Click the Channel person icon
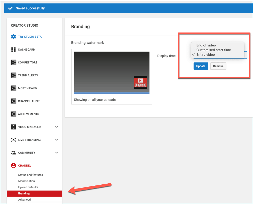The height and width of the screenshot is (204, 253). tap(13, 166)
